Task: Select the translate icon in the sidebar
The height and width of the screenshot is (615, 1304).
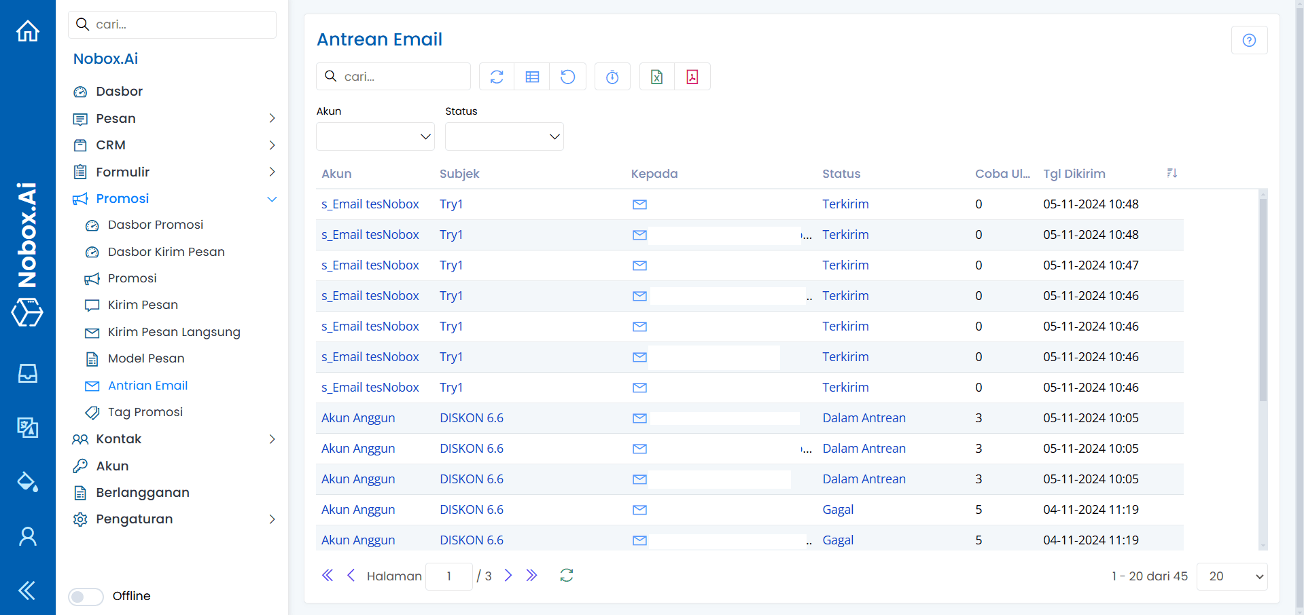Action: point(27,427)
